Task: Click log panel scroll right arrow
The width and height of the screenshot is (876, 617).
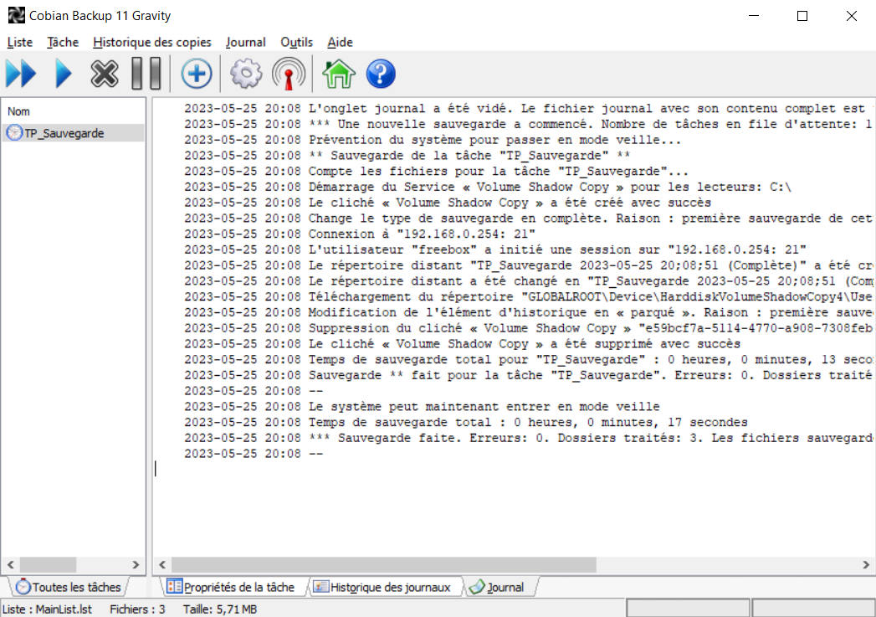Action: pos(866,565)
